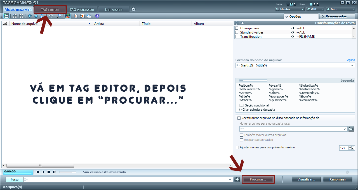Check Também mover outros arquivos
This screenshot has height=190, width=358.
pyautogui.click(x=242, y=135)
